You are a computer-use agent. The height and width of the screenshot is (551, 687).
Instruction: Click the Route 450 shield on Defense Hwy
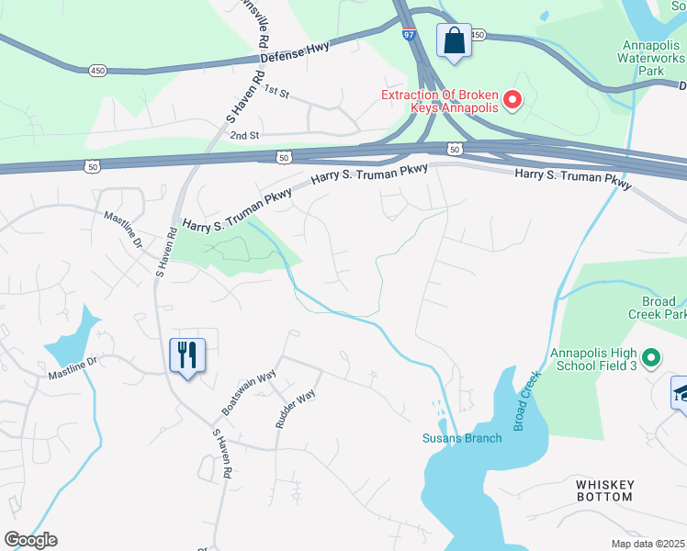tap(97, 71)
